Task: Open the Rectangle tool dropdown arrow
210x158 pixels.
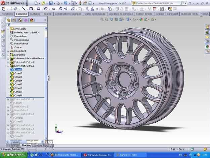Action: [x=35, y=9]
